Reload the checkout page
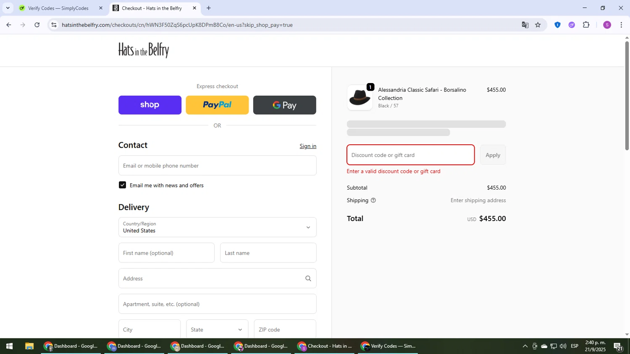The image size is (630, 354). point(37,25)
